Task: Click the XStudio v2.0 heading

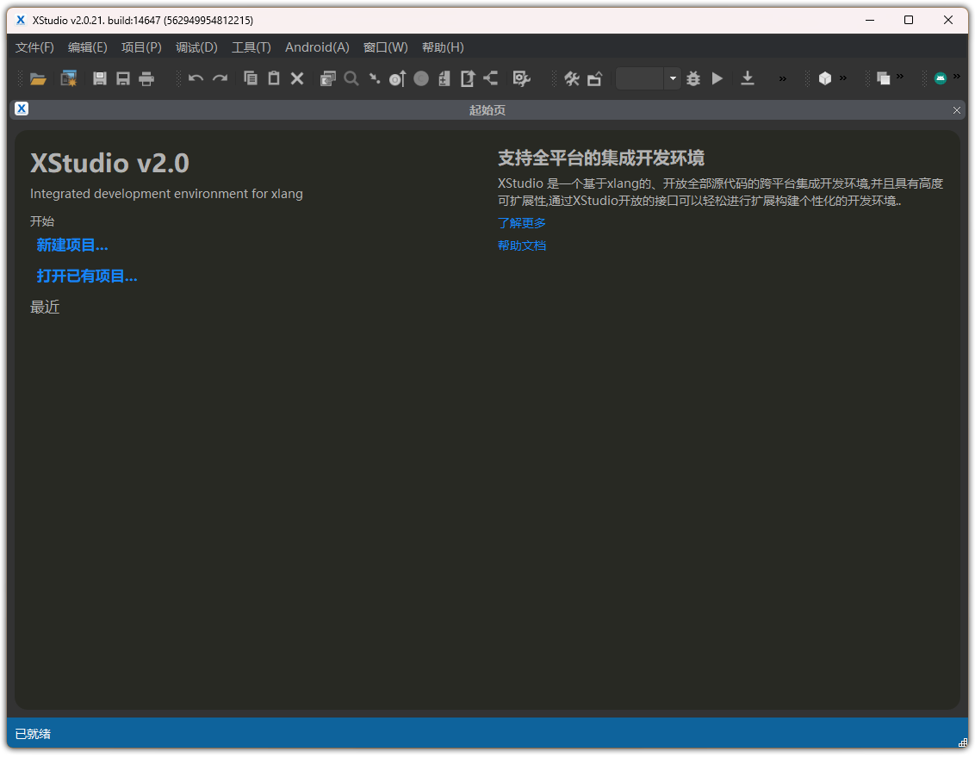Action: pyautogui.click(x=109, y=163)
